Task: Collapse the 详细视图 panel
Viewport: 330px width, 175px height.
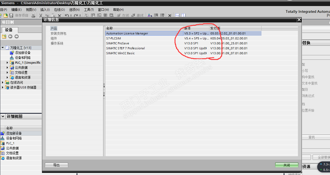Action: pos(3,116)
